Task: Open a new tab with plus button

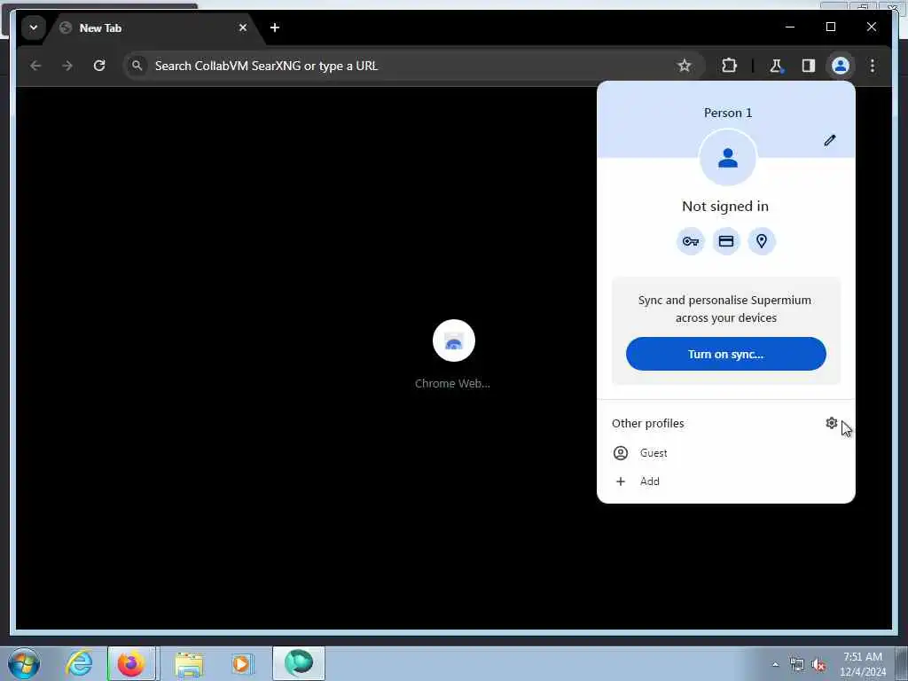Action: tap(275, 27)
